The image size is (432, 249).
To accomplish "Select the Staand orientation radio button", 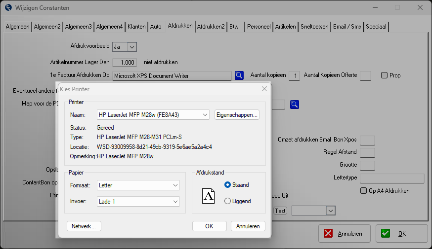I will tap(228, 185).
